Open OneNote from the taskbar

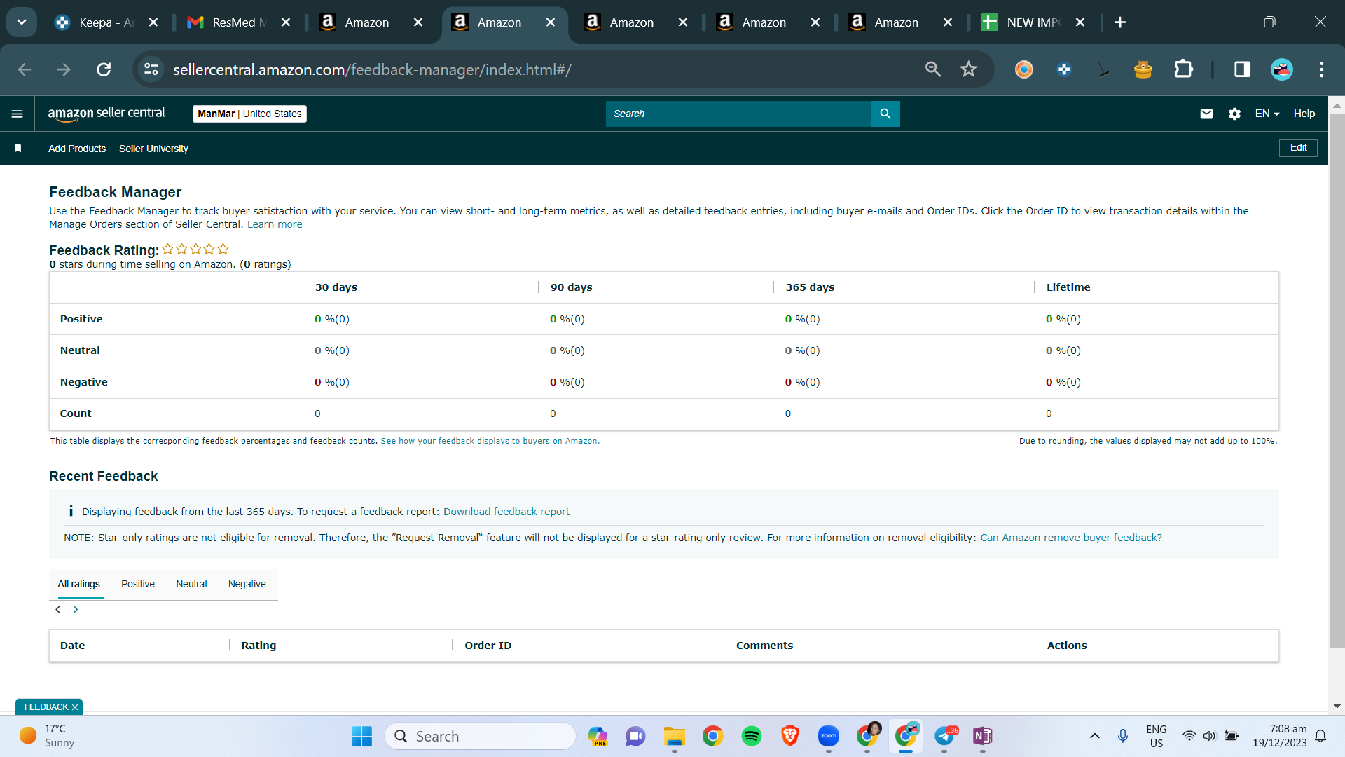tap(983, 736)
